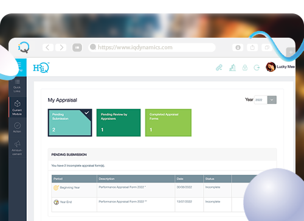The height and width of the screenshot is (221, 304).
Task: Click the date 30/06/2022
Action: [184, 187]
